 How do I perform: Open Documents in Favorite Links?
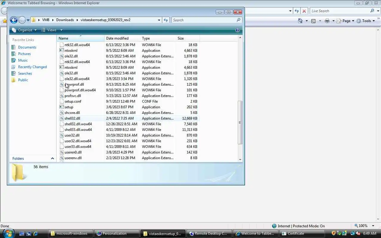point(27,47)
